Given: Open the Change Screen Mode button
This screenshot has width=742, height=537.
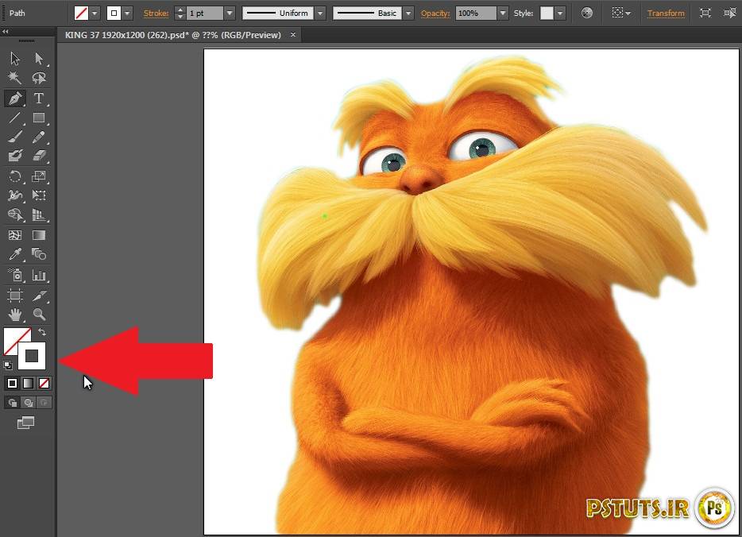Looking at the screenshot, I should (25, 423).
